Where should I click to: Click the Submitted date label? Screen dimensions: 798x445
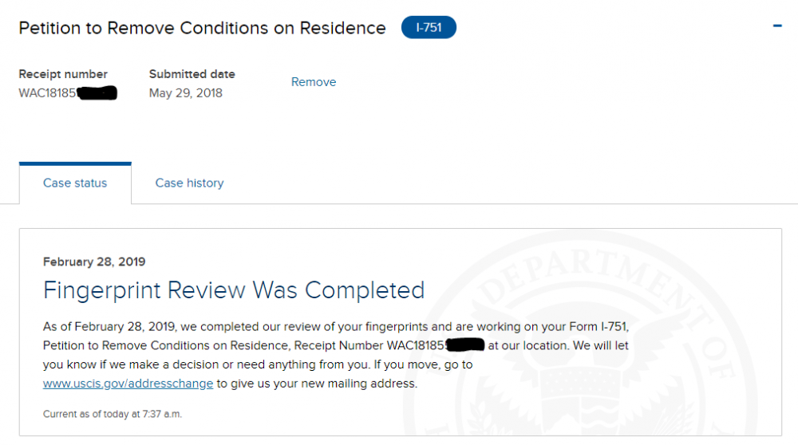tap(192, 74)
